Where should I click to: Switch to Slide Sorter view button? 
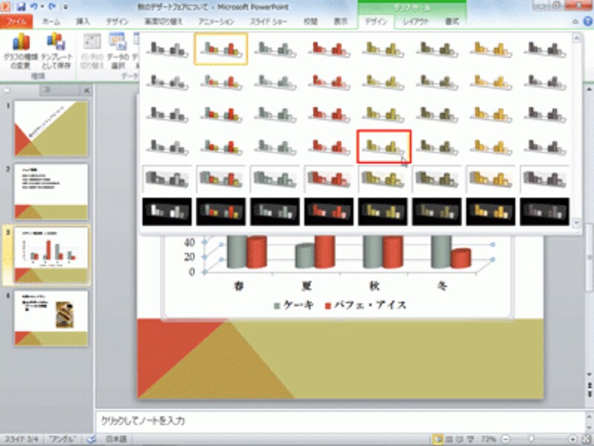point(449,439)
